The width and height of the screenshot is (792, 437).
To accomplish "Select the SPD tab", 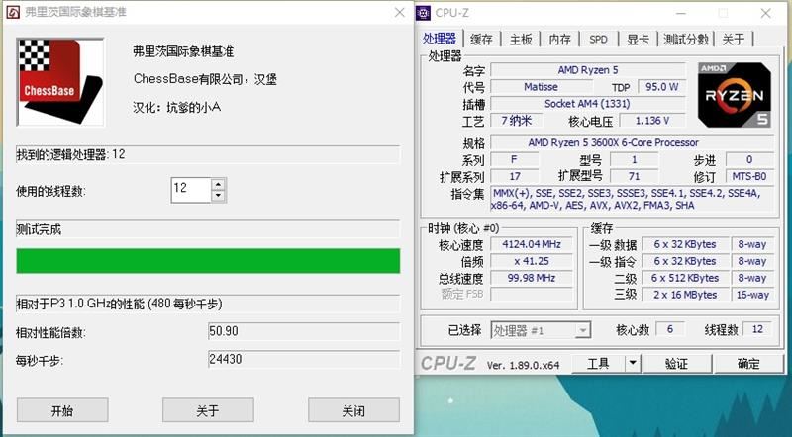I will [598, 40].
